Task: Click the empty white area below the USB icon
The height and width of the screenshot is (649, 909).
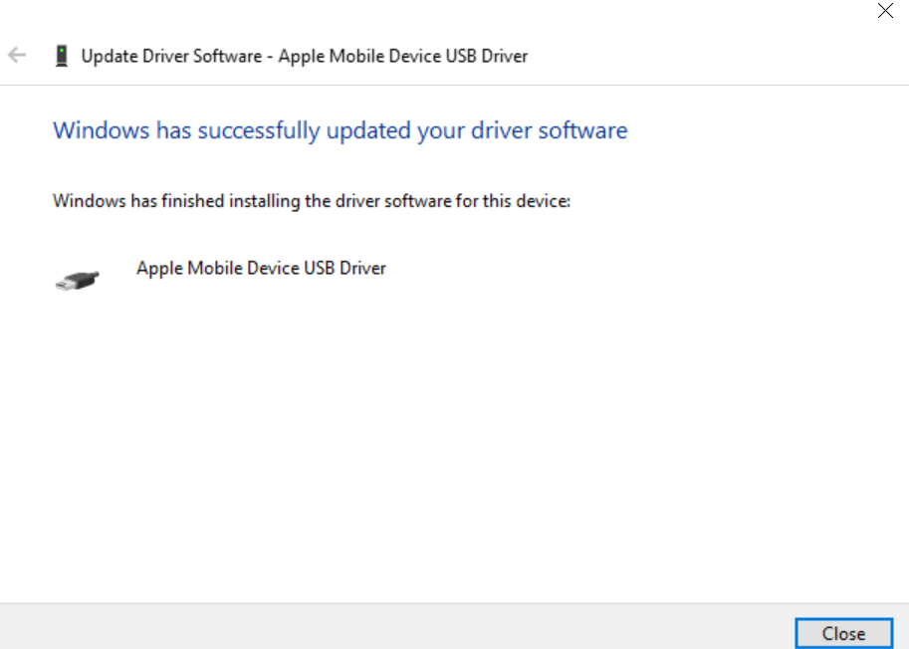Action: pyautogui.click(x=299, y=448)
